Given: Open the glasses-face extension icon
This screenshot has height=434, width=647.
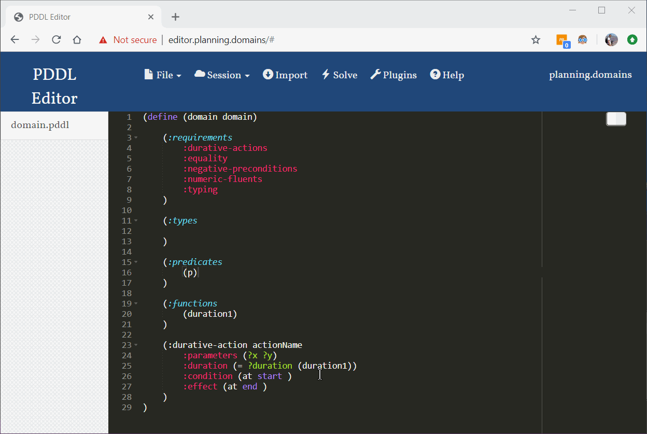Looking at the screenshot, I should [583, 40].
